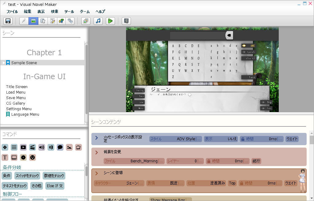Viewport: 314px width, 201px height.
Task: Open the ファイル Bench_Morning field
Action: click(134, 161)
